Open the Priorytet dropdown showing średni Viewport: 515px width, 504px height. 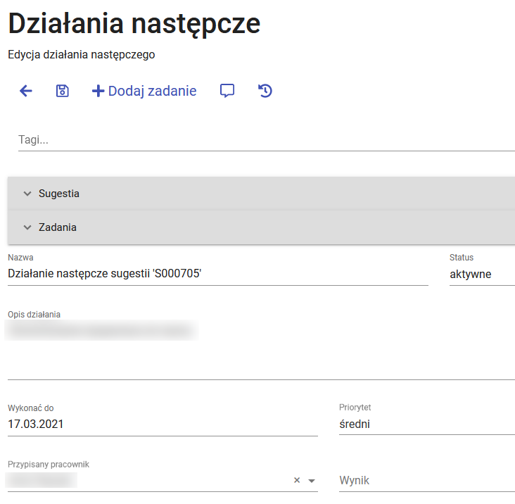(426, 424)
